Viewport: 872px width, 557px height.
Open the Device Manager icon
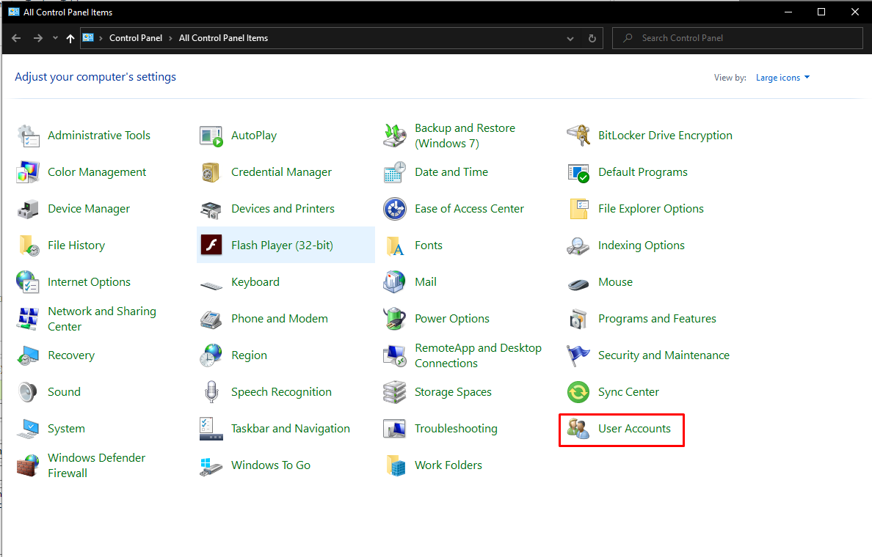click(x=29, y=209)
